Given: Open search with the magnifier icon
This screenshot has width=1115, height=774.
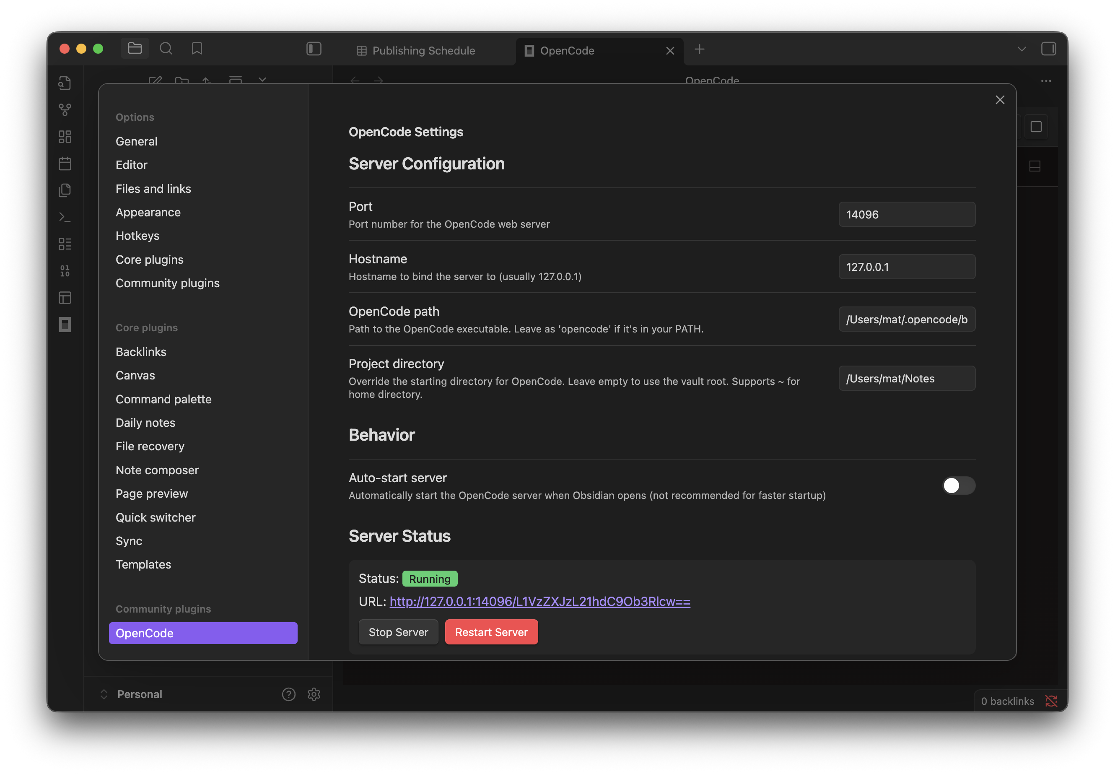Looking at the screenshot, I should pos(166,49).
